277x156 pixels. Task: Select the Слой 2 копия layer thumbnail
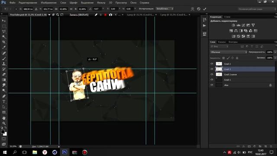[x=219, y=75]
